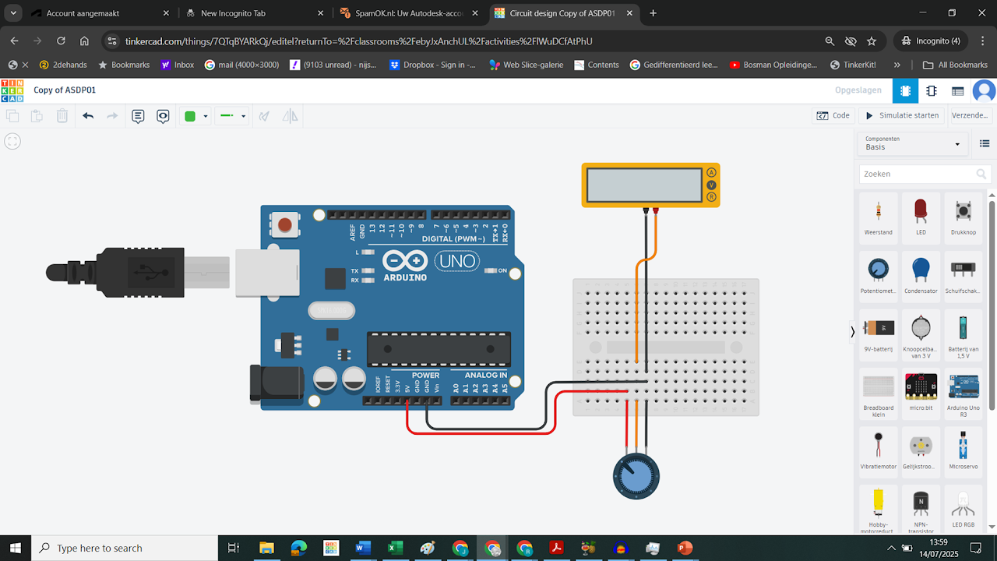
Task: Select the Arduino Uno R3 component in panel
Action: click(964, 393)
